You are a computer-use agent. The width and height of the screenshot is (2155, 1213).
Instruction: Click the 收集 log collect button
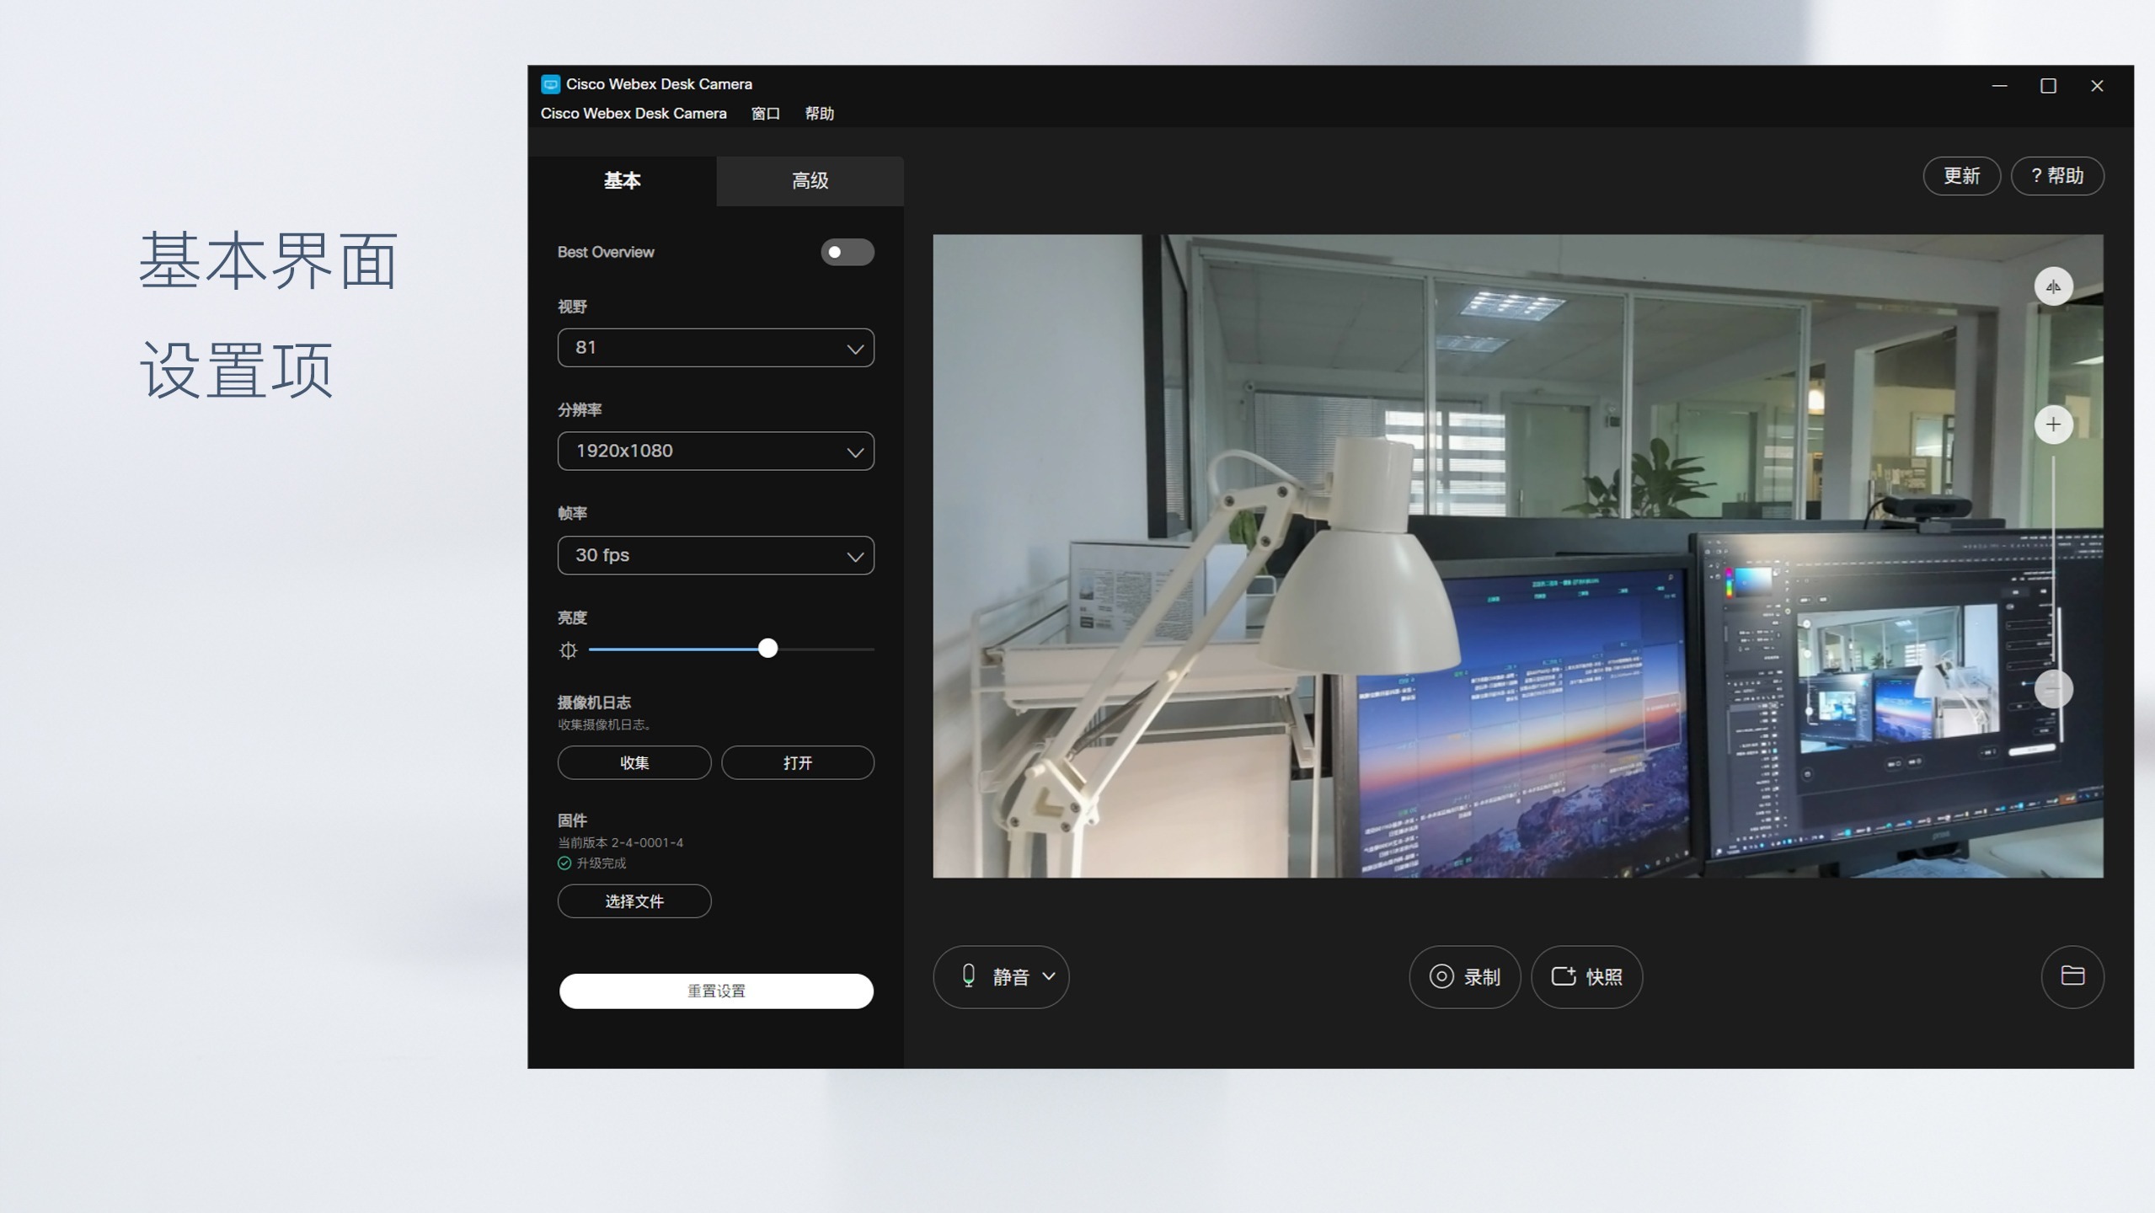click(x=634, y=762)
